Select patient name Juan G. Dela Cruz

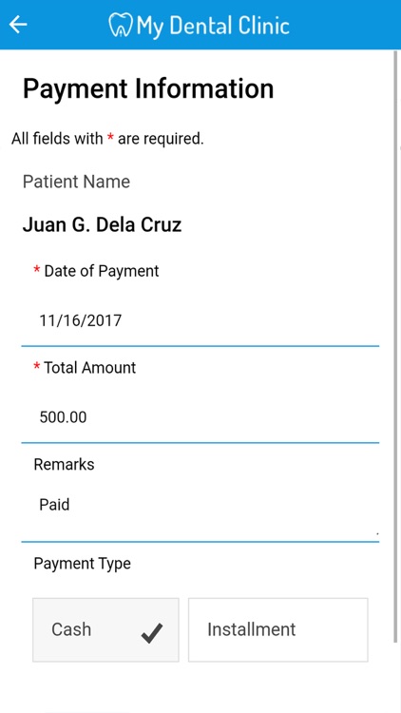click(x=103, y=224)
